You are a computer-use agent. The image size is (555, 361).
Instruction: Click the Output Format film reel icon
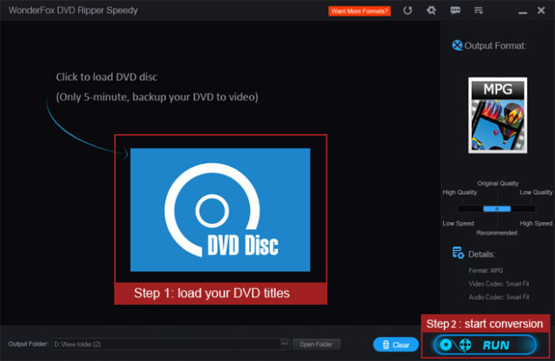tap(457, 46)
